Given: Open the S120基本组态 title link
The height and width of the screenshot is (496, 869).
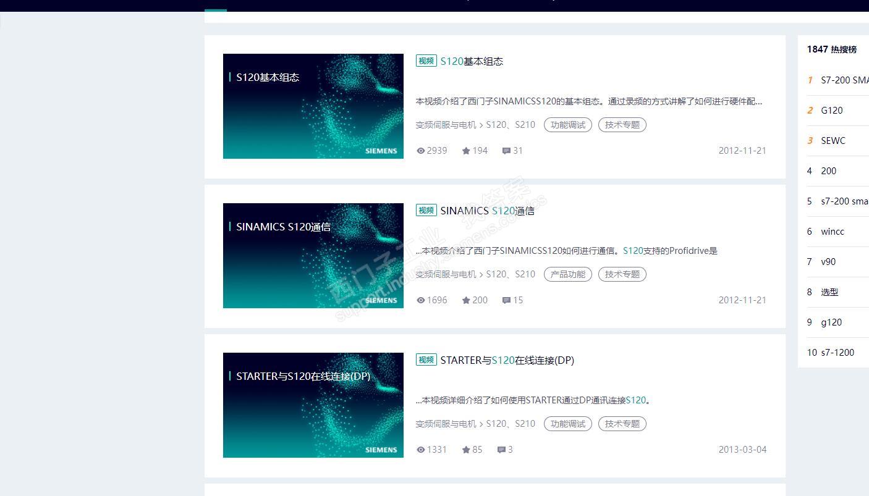Looking at the screenshot, I should pos(472,61).
